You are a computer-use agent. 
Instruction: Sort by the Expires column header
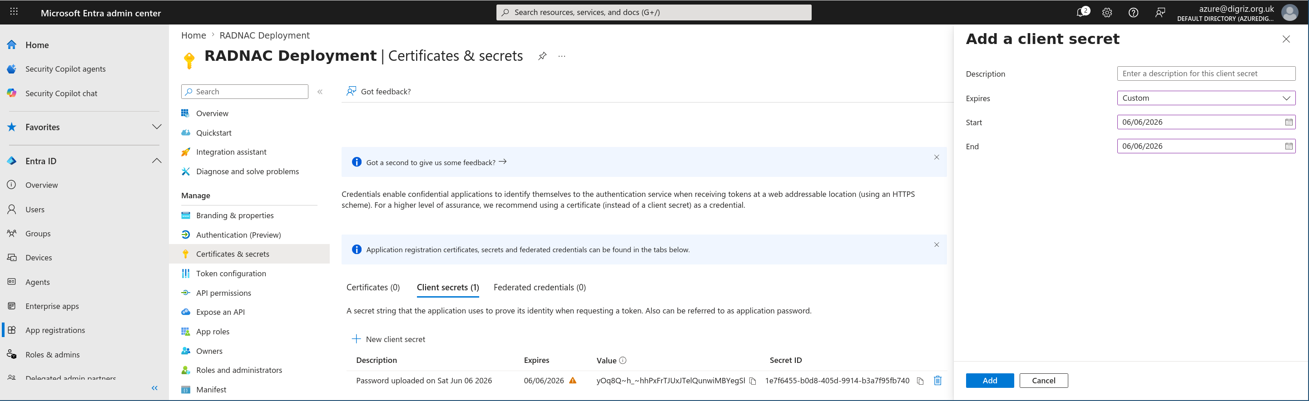point(536,360)
